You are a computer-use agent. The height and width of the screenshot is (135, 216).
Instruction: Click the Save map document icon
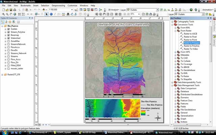[x=11, y=10]
